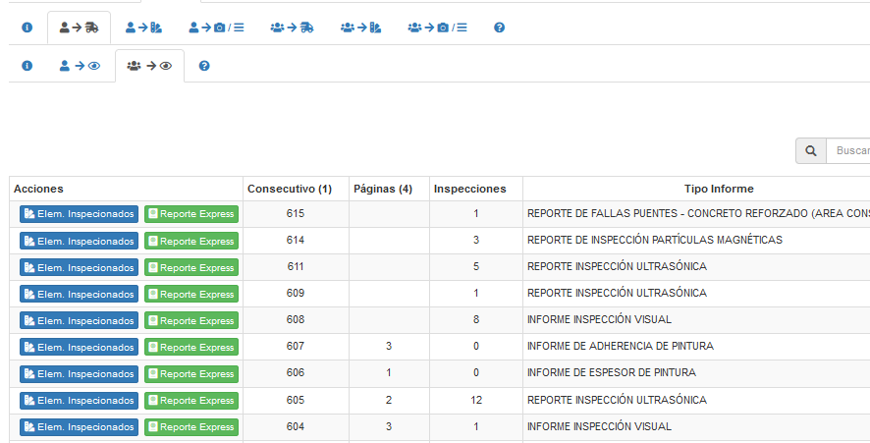
Task: Click the help question icon in second row
Action: coord(204,66)
